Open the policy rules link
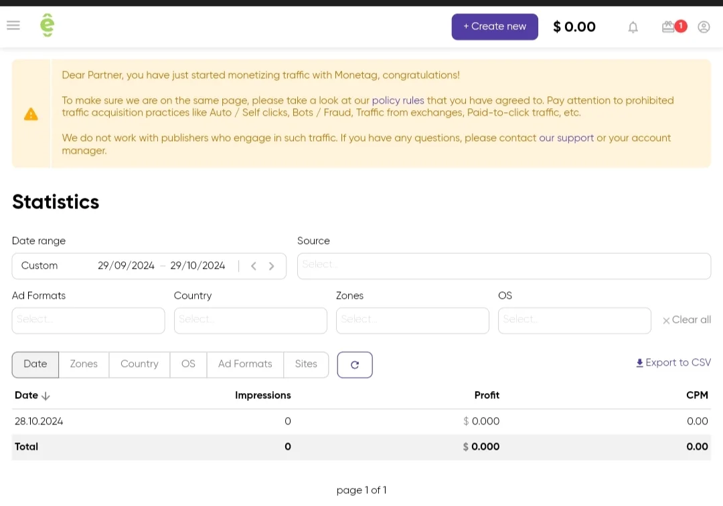This screenshot has height=506, width=723. [398, 100]
